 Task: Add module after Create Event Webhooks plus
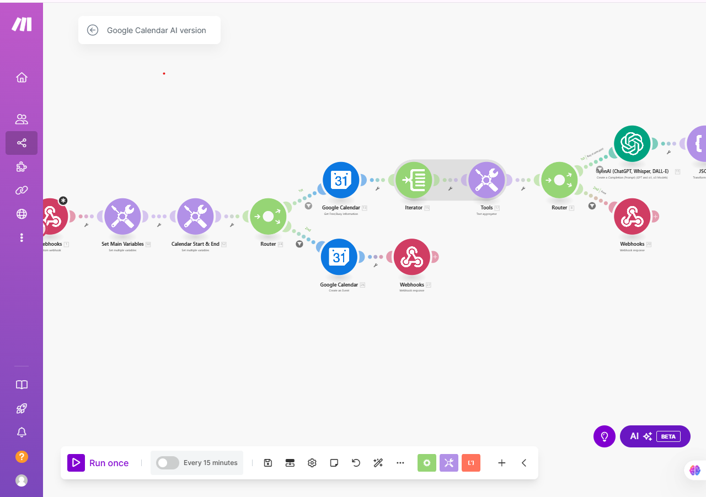435,257
